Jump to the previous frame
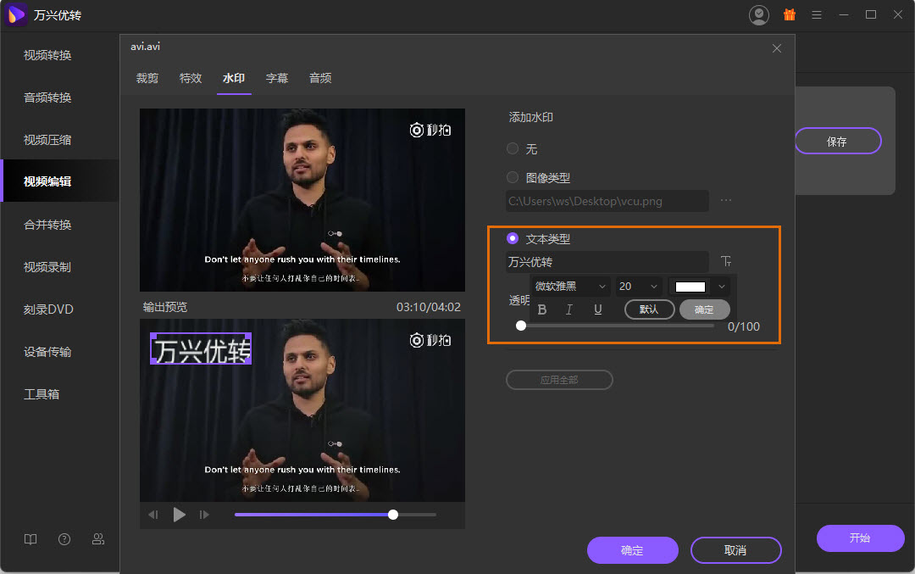The height and width of the screenshot is (574, 915). (x=153, y=515)
